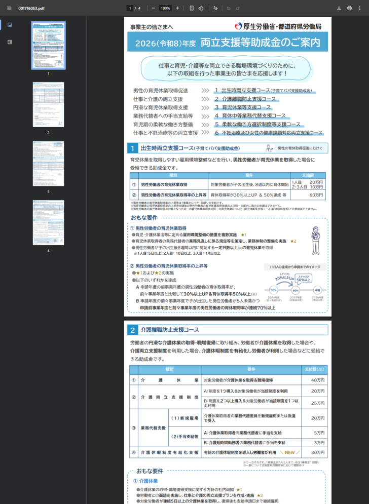Click course 4 育休中等業務代替支援コース in list
Screen dimensions: 369x504
pos(250,115)
